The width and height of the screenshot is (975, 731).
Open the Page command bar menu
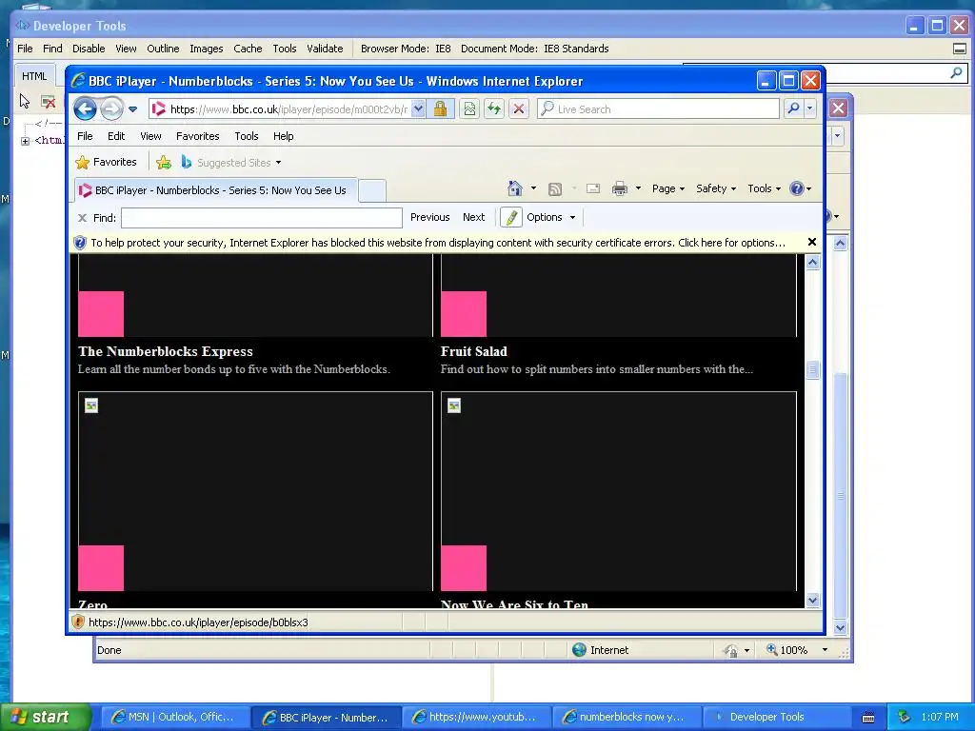pyautogui.click(x=667, y=188)
